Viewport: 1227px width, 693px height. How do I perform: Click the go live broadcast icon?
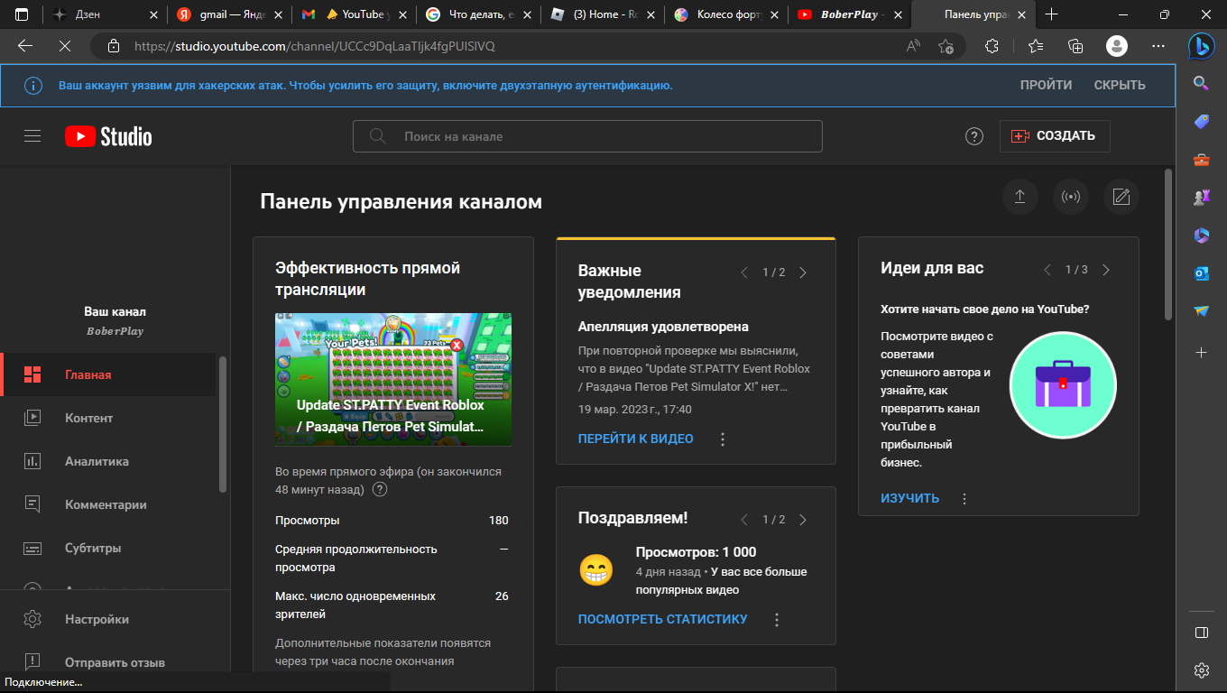tap(1071, 197)
